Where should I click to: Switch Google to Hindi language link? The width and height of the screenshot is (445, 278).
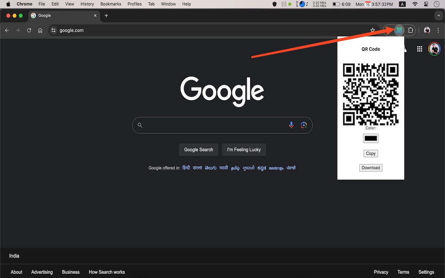[186, 168]
